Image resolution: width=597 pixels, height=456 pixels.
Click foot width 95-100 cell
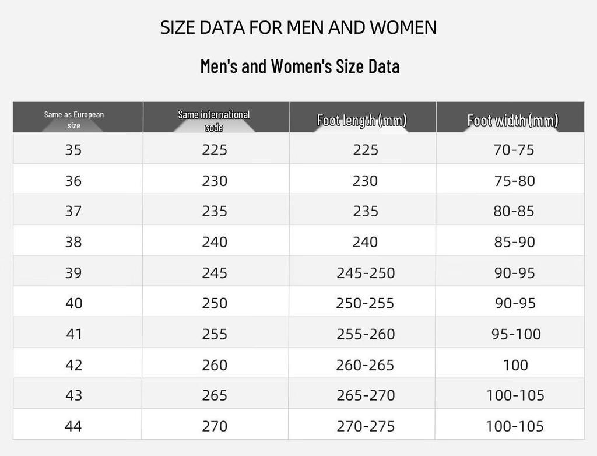510,332
